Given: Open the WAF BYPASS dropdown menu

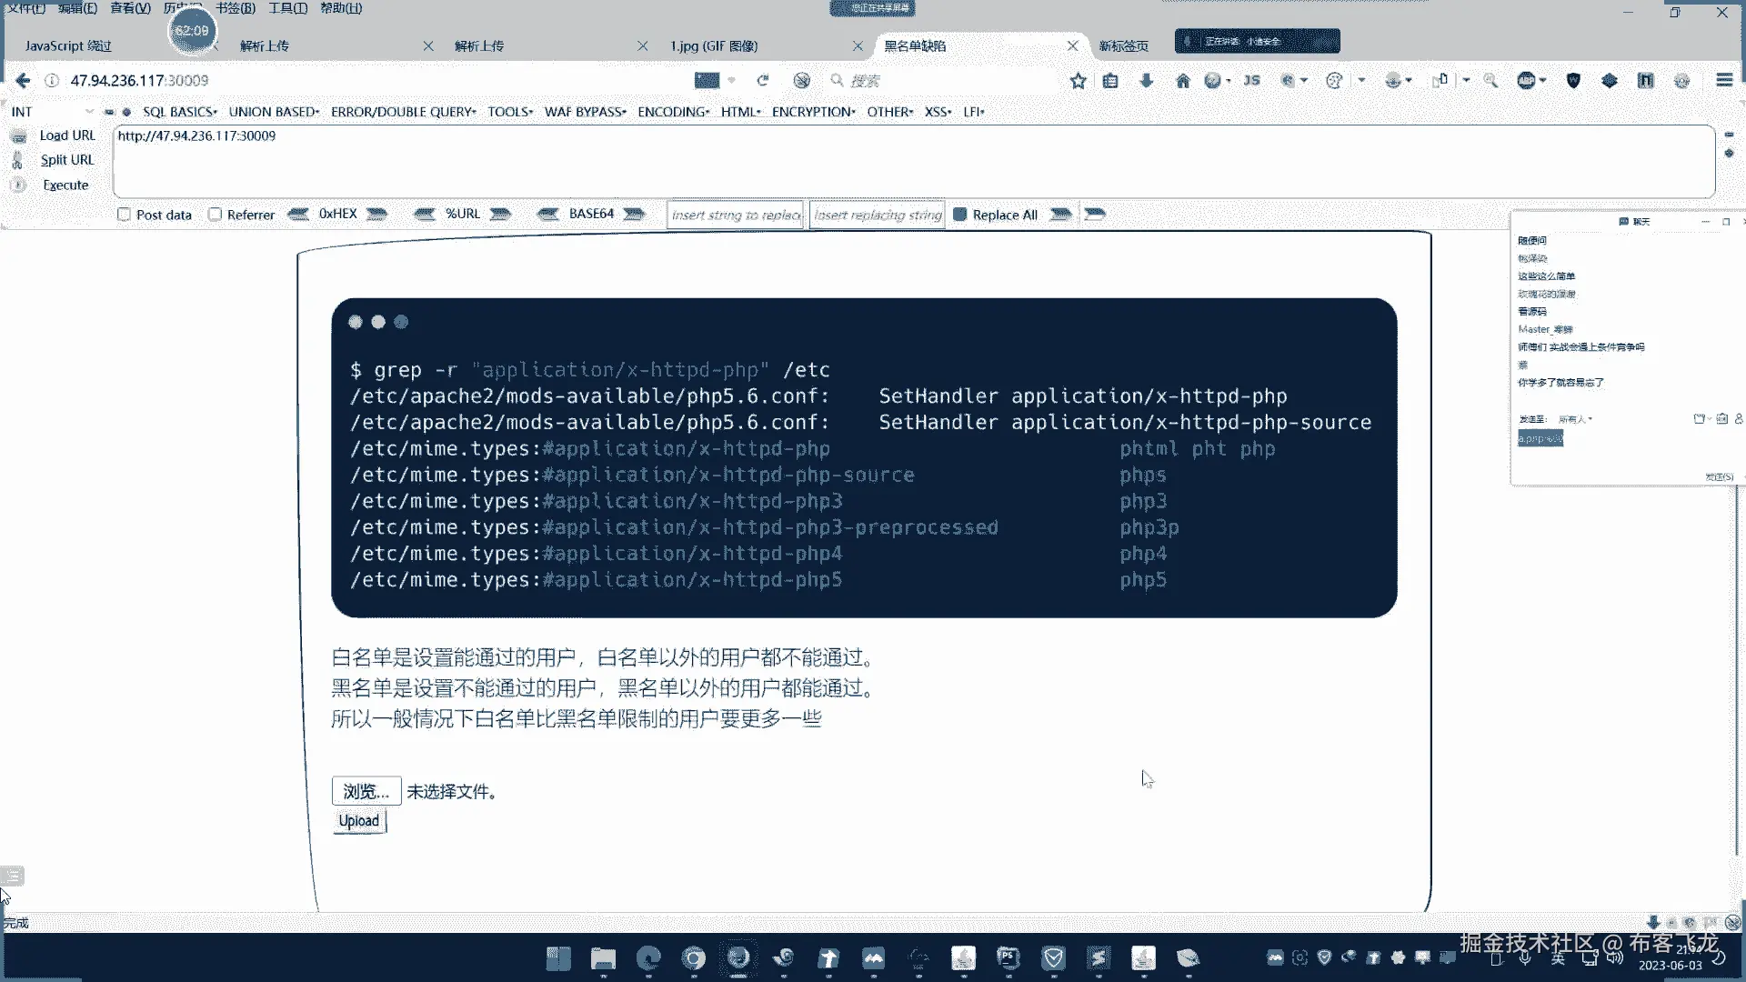Looking at the screenshot, I should click(585, 112).
